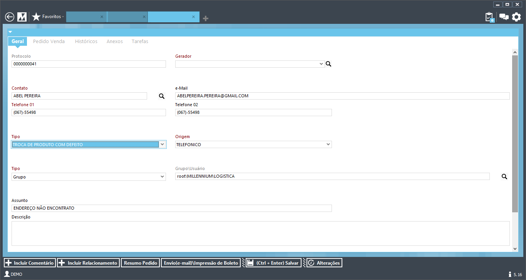Expand the Tipo dropdown showing Grupo

(x=162, y=177)
